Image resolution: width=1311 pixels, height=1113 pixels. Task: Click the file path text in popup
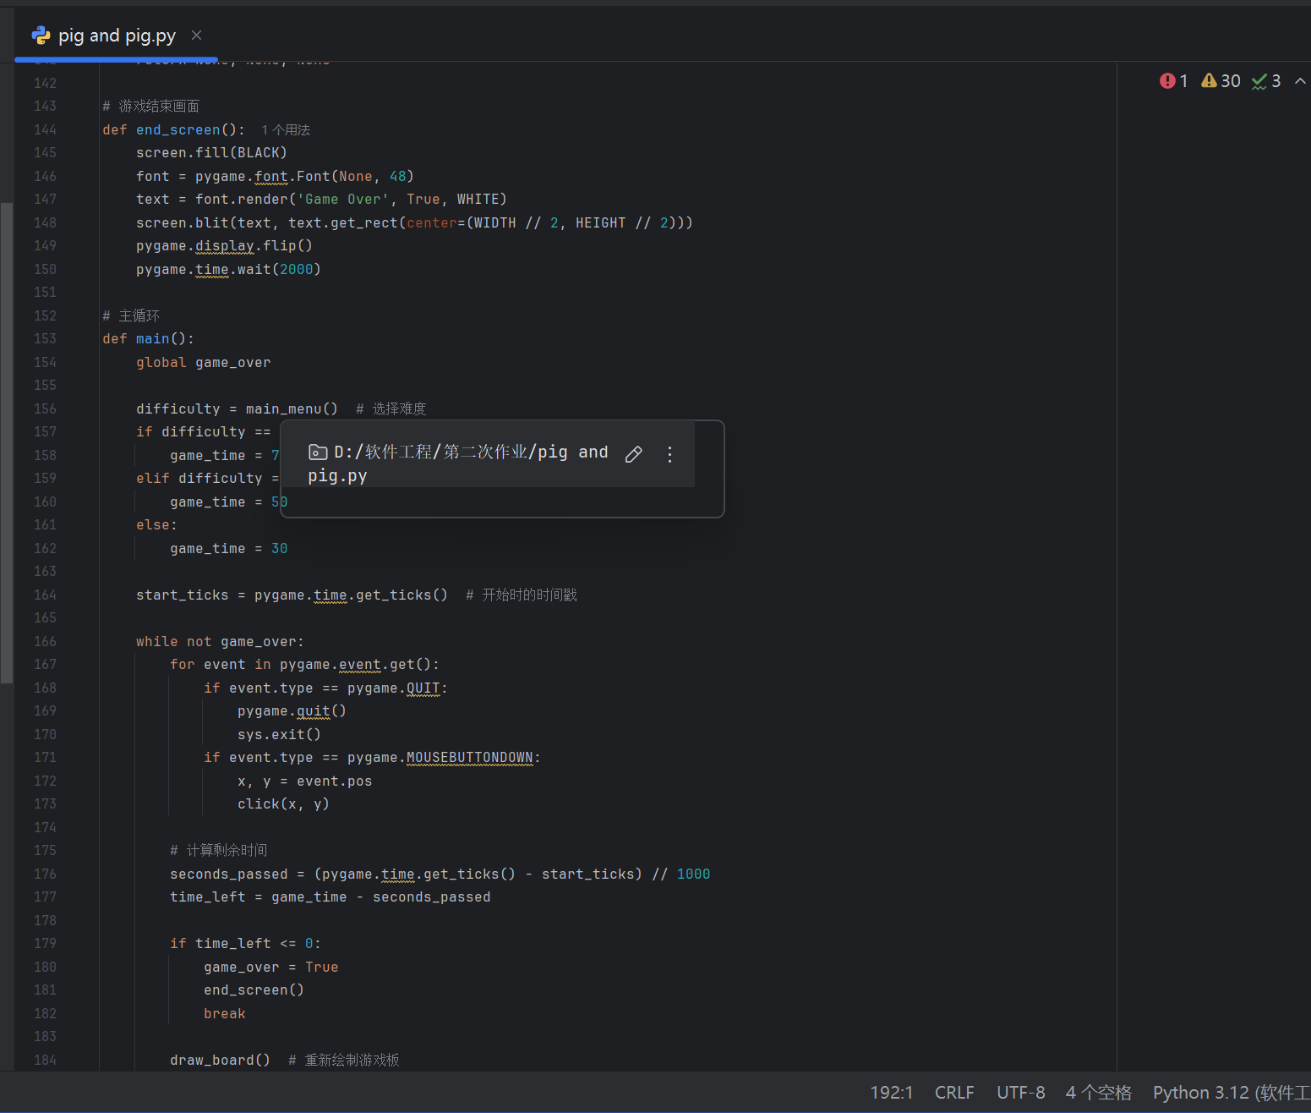(x=457, y=463)
